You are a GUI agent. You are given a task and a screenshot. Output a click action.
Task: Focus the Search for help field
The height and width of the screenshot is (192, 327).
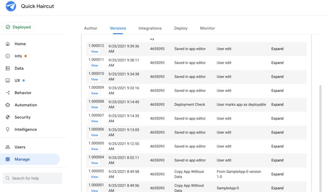(32, 178)
